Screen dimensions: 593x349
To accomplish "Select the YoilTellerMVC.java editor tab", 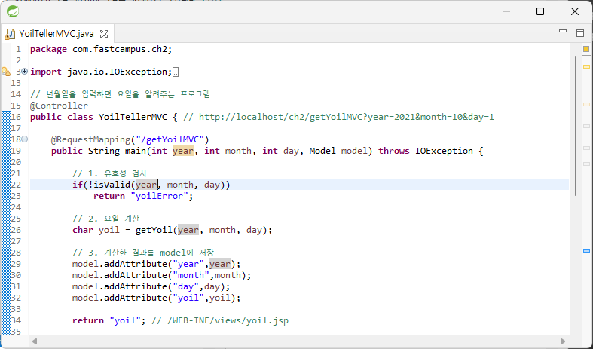I will 57,34.
